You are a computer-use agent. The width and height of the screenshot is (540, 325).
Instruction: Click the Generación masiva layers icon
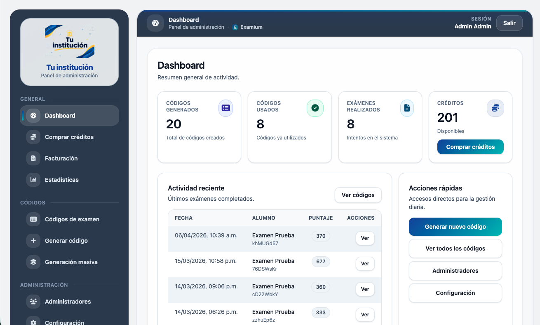tap(33, 262)
